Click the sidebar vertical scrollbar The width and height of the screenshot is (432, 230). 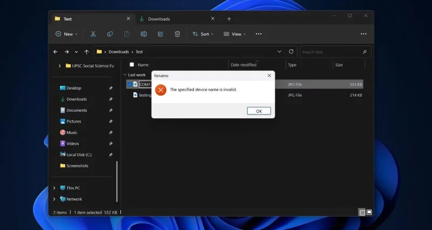pyautogui.click(x=117, y=181)
